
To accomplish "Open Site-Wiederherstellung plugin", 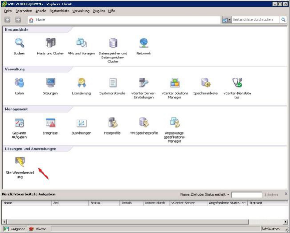I will coord(20,168).
